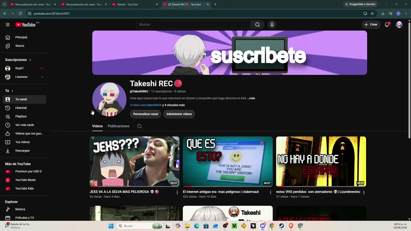Open the JEXS selva video thumbnail
Viewport: 411px width, 231px height.
click(135, 161)
